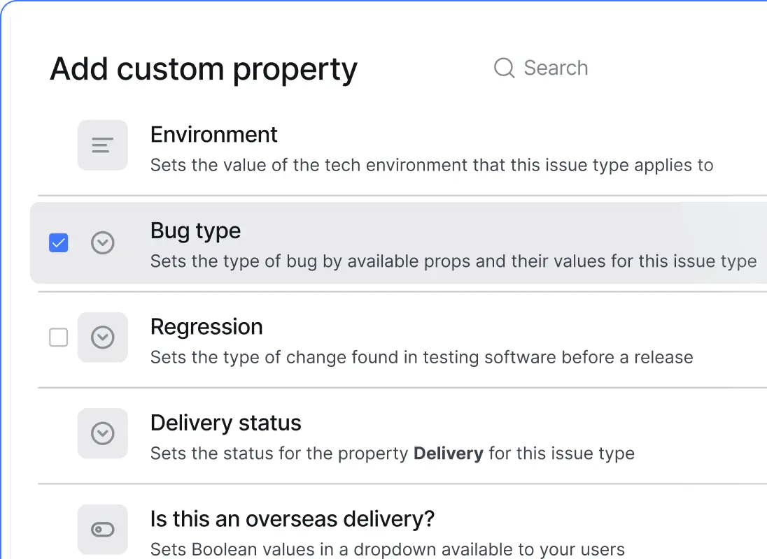Choose the Regression property title
The width and height of the screenshot is (767, 559).
coord(206,327)
